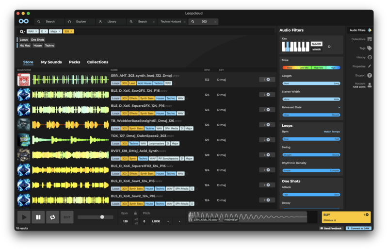Buy RVDT_128_DMaj_Acid_Synth for 2 points
Screen dimensions: 388x250
click(267, 155)
